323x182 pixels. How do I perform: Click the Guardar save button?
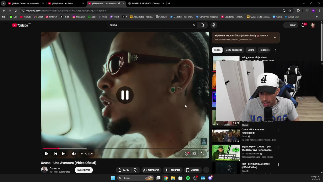pos(193,170)
